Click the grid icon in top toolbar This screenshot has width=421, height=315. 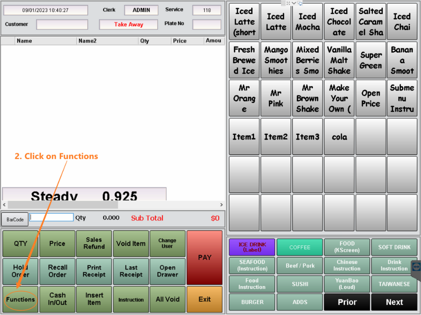(283, 3)
